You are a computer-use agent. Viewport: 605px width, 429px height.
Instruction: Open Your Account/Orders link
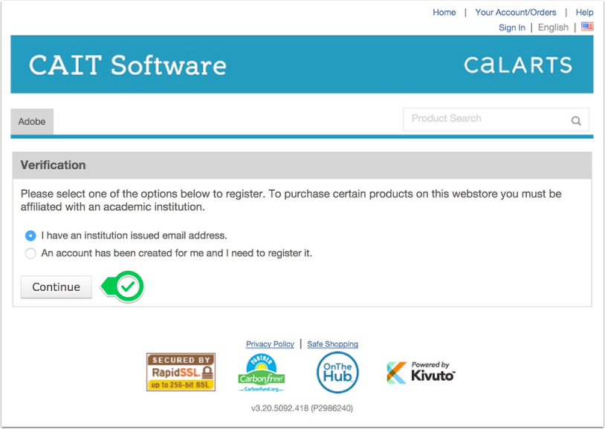click(x=516, y=13)
